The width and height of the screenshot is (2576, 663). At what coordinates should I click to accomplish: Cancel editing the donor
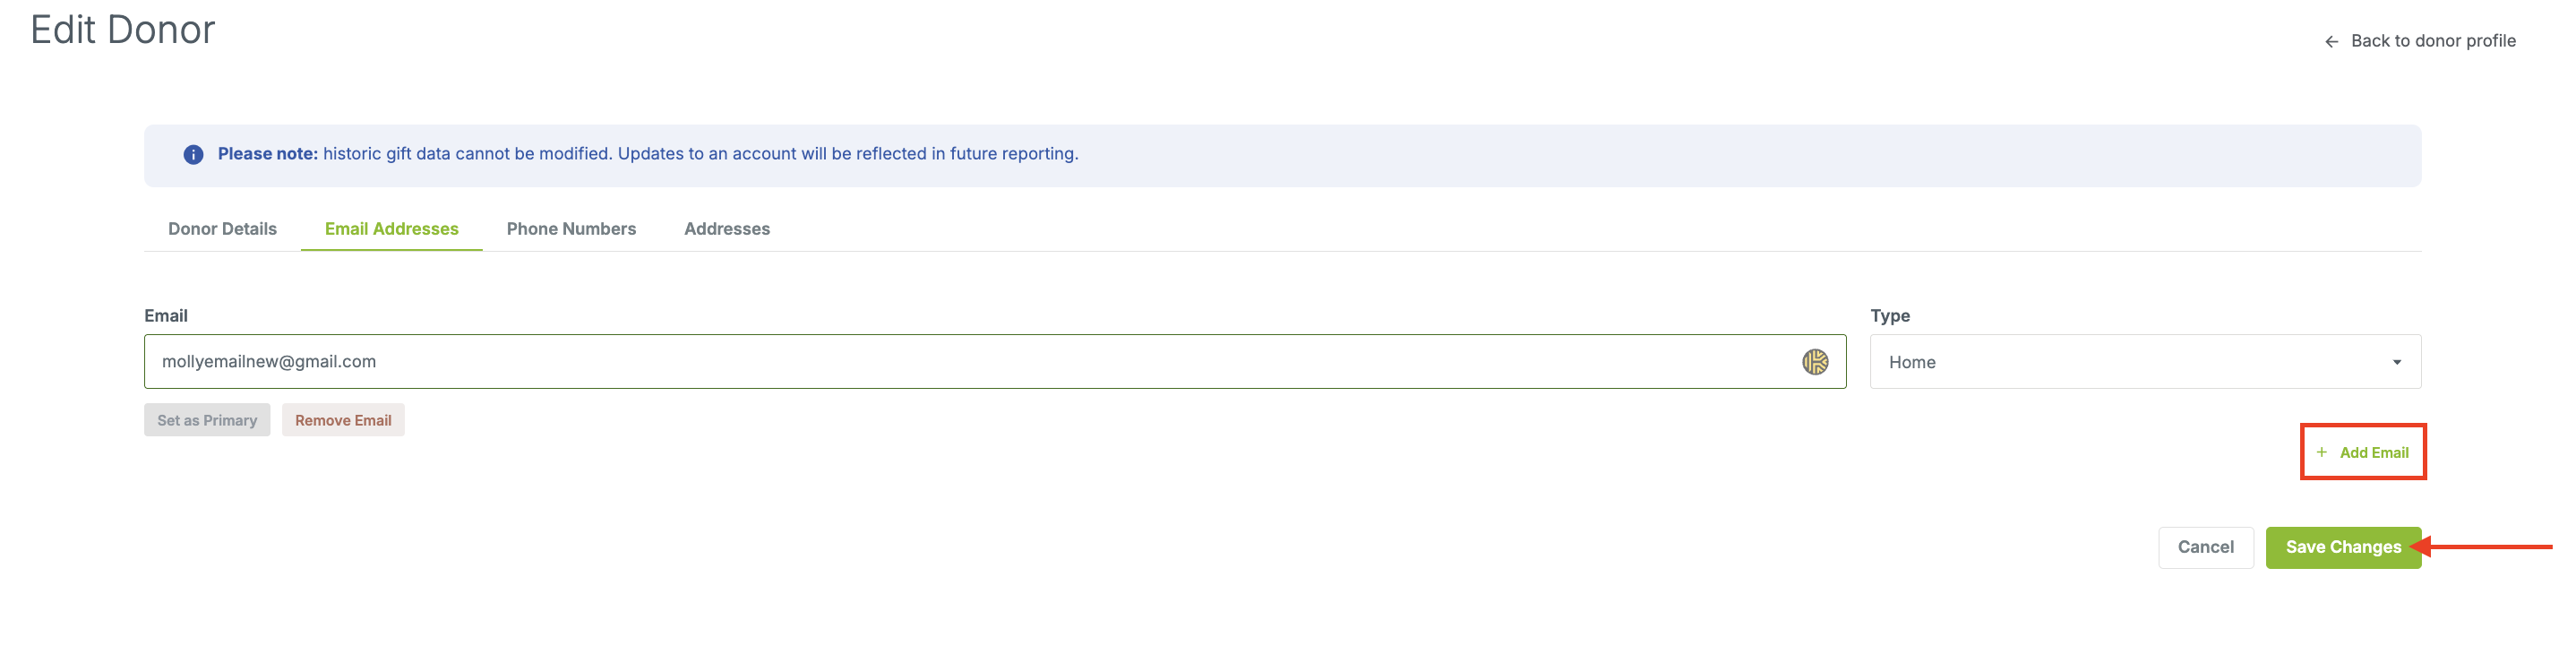click(2205, 548)
